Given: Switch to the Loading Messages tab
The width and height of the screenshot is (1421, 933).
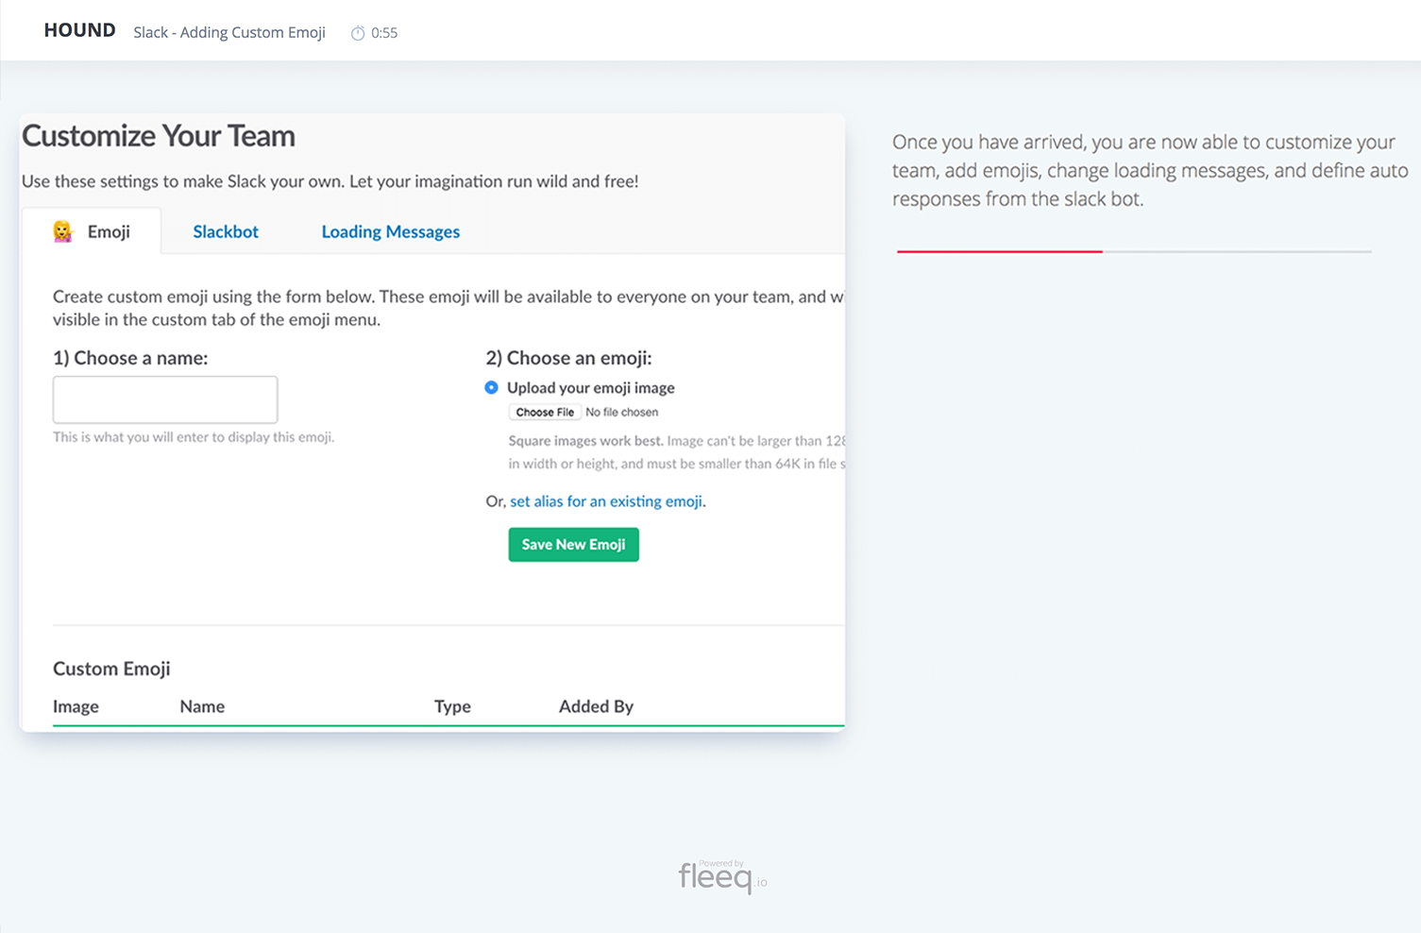Looking at the screenshot, I should pyautogui.click(x=391, y=231).
